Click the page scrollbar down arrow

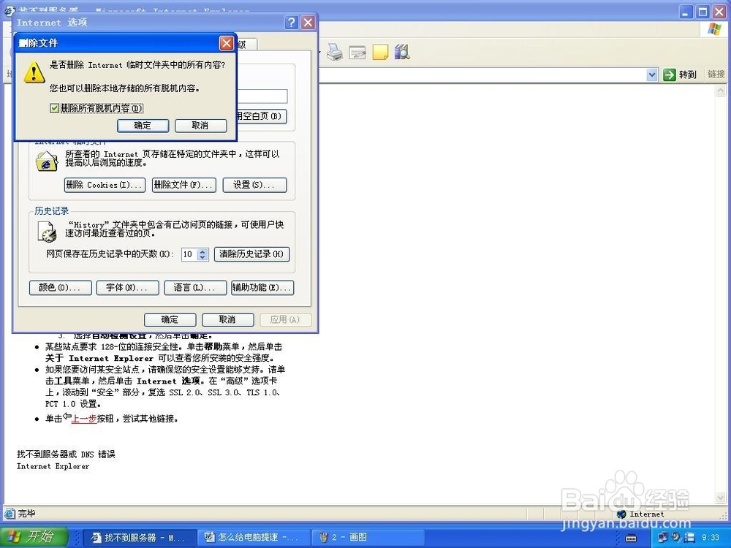click(x=720, y=498)
